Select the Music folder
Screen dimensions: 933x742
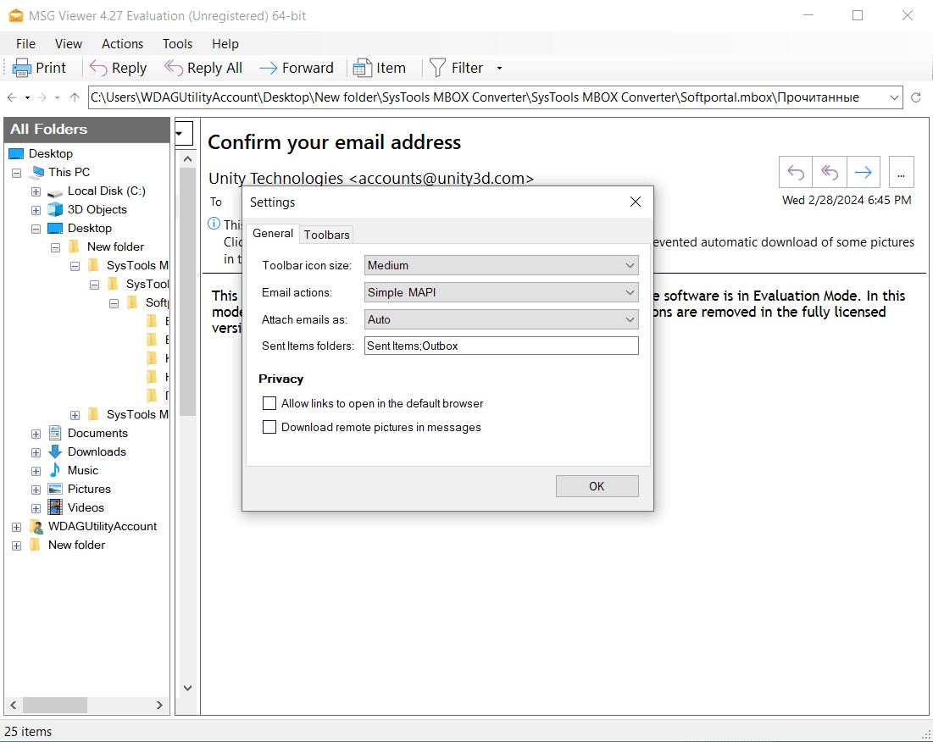point(83,471)
